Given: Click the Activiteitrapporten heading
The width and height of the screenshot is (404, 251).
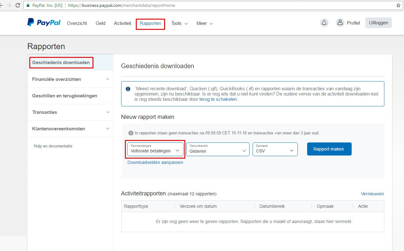Looking at the screenshot, I should 143,193.
